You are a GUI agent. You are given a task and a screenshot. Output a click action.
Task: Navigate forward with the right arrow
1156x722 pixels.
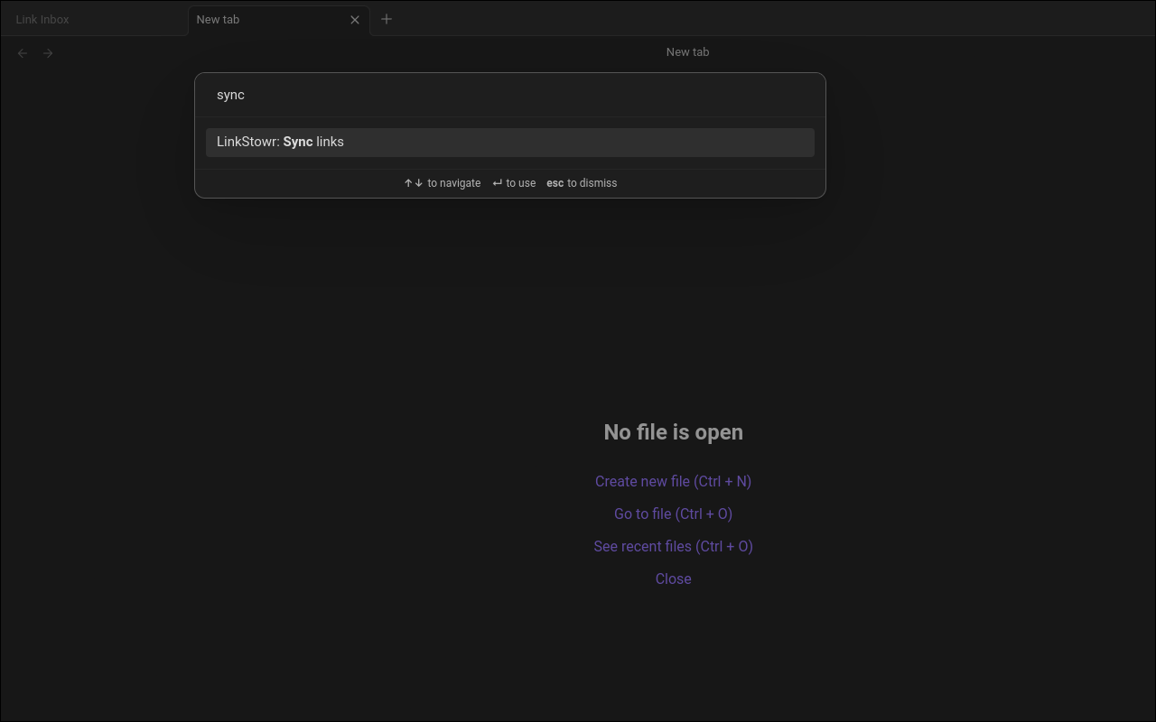[48, 53]
